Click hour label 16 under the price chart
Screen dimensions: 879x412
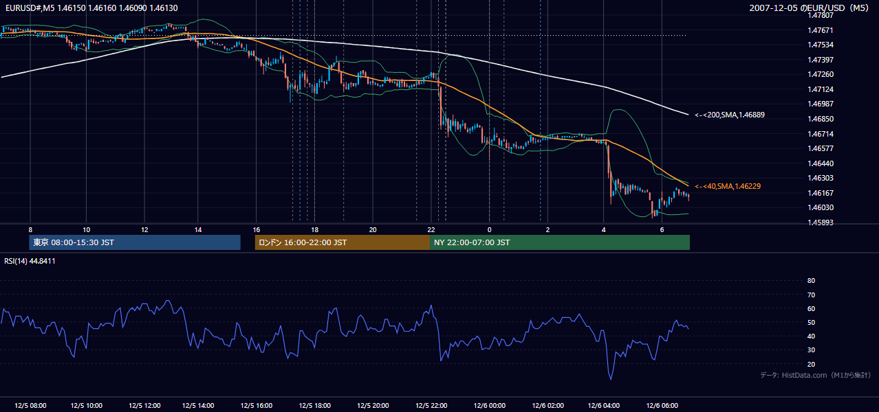point(256,229)
